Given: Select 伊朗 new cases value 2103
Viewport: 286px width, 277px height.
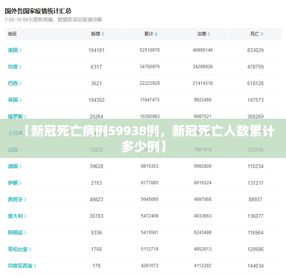Looking at the screenshot, I should tap(96, 183).
